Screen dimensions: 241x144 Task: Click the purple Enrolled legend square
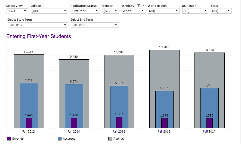click(x=9, y=139)
